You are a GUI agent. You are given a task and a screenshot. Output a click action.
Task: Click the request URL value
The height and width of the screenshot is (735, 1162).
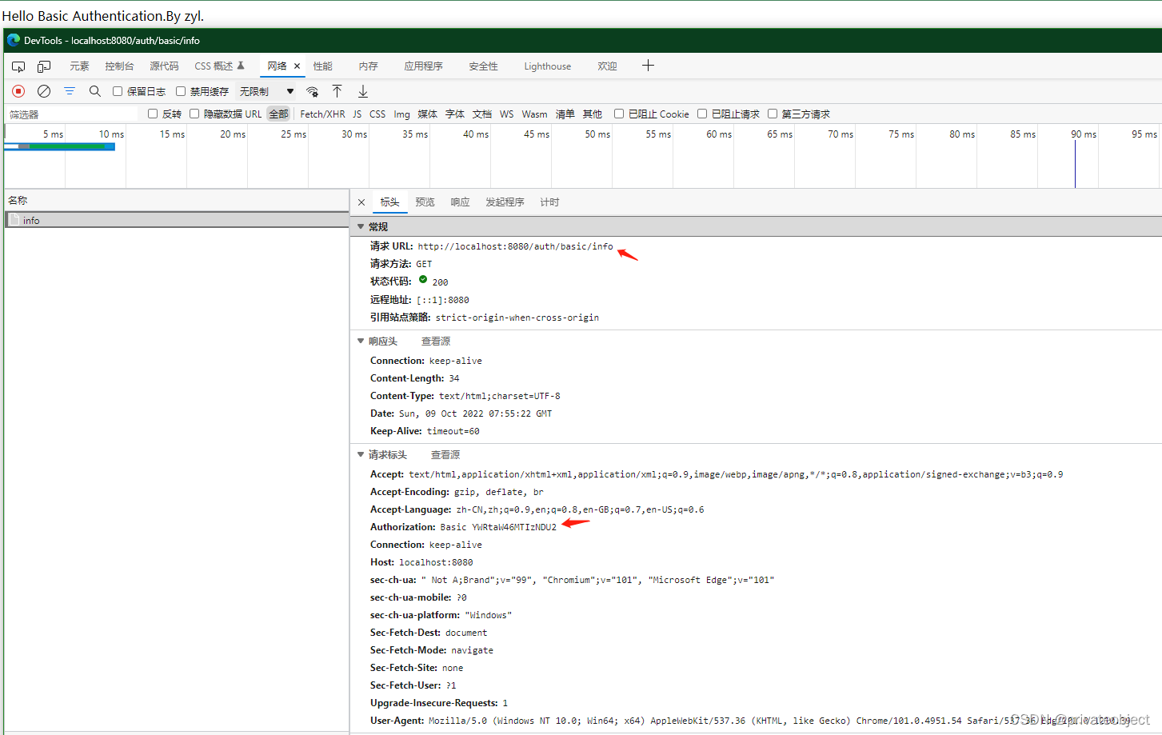[x=515, y=246]
